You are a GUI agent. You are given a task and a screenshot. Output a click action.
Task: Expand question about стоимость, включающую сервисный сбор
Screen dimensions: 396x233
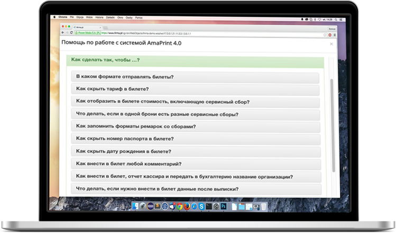tap(195, 102)
